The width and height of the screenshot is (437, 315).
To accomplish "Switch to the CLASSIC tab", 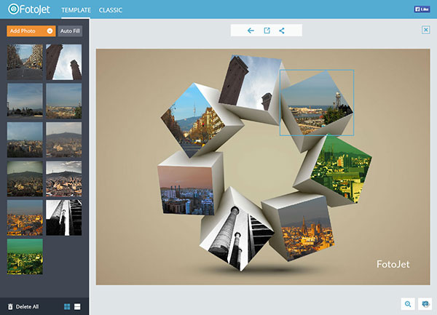I will (x=111, y=10).
